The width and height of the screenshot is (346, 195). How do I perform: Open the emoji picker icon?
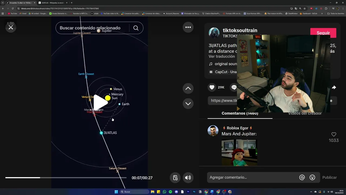[x=312, y=177]
